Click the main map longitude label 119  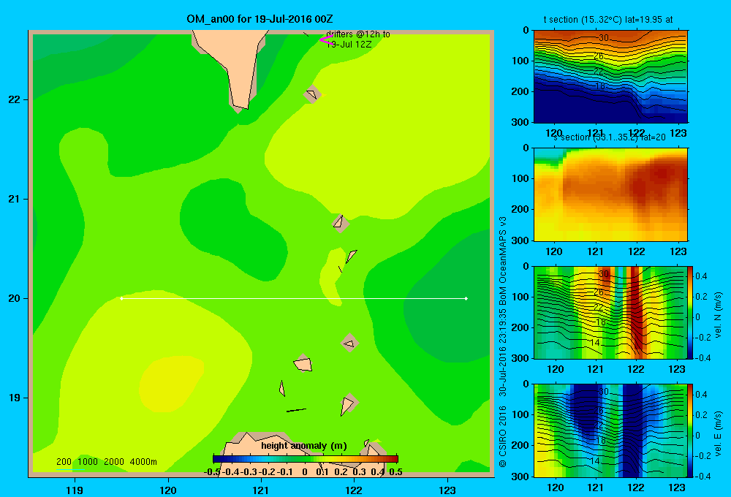[x=75, y=490]
